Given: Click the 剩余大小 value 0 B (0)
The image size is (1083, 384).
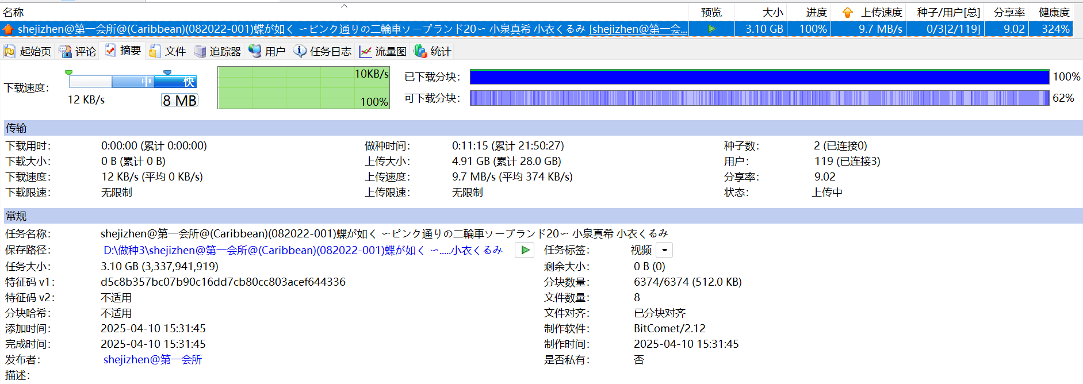Looking at the screenshot, I should tap(649, 266).
